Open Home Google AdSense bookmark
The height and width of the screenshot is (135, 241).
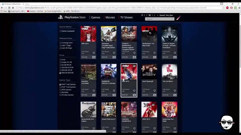pos(53,11)
